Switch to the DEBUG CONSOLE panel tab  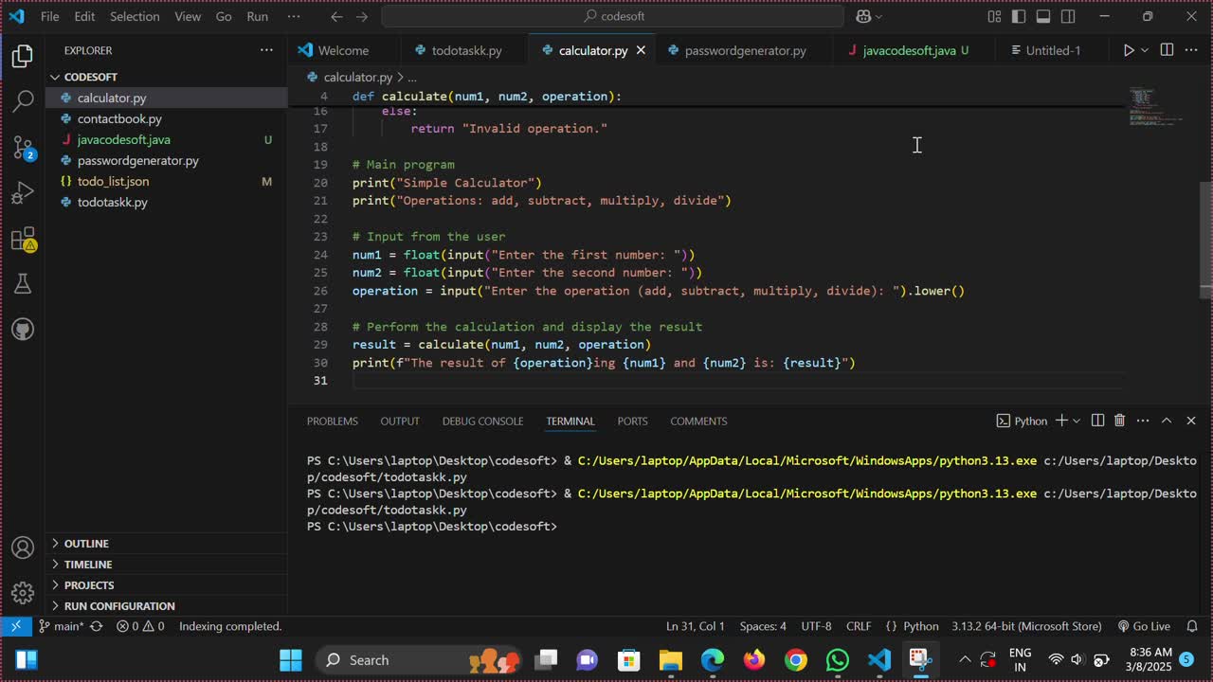tap(482, 421)
